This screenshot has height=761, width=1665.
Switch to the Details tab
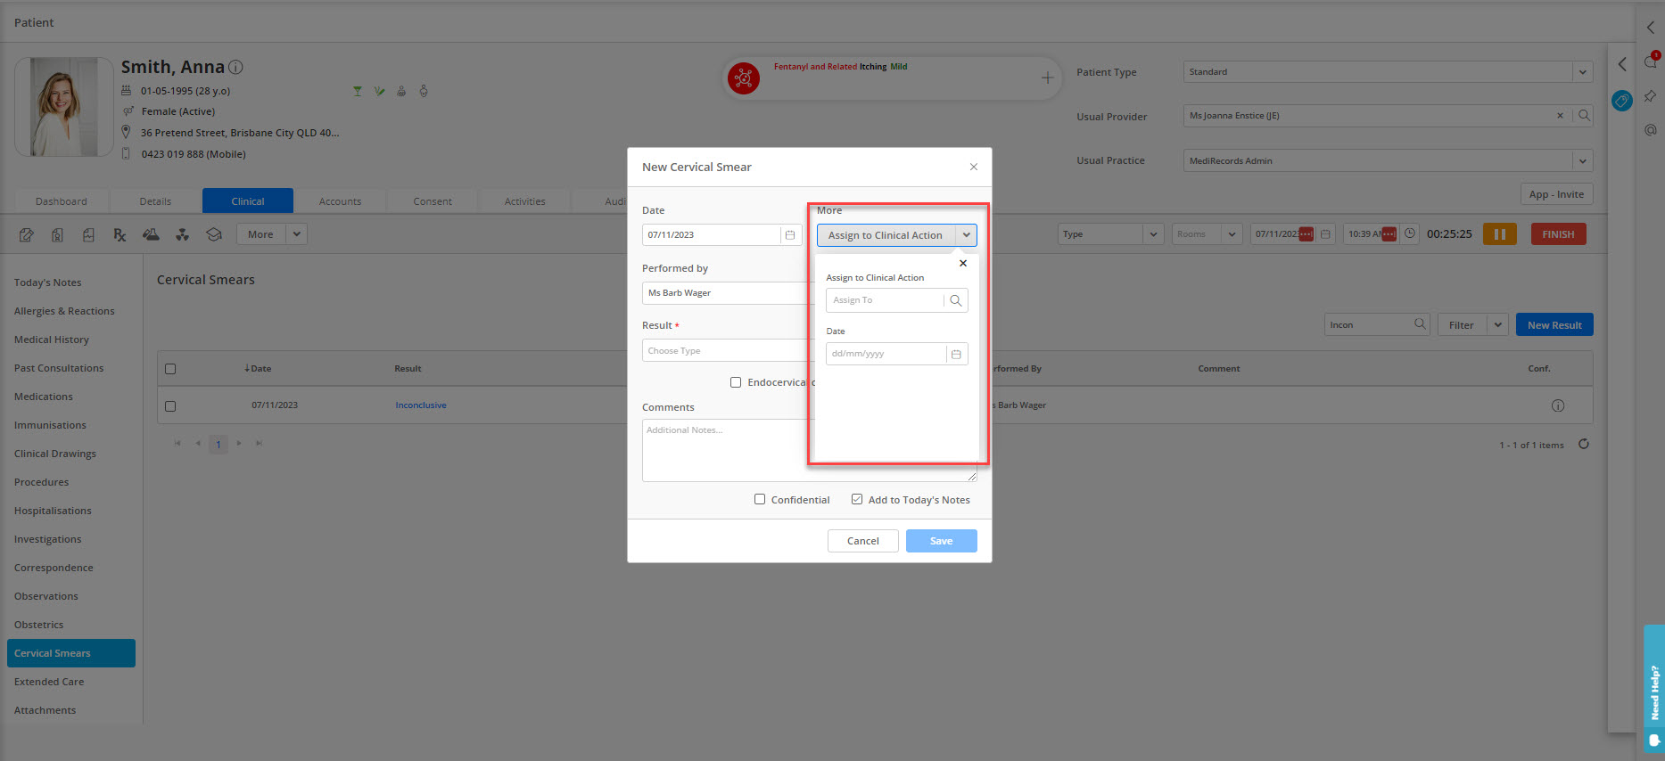point(155,201)
